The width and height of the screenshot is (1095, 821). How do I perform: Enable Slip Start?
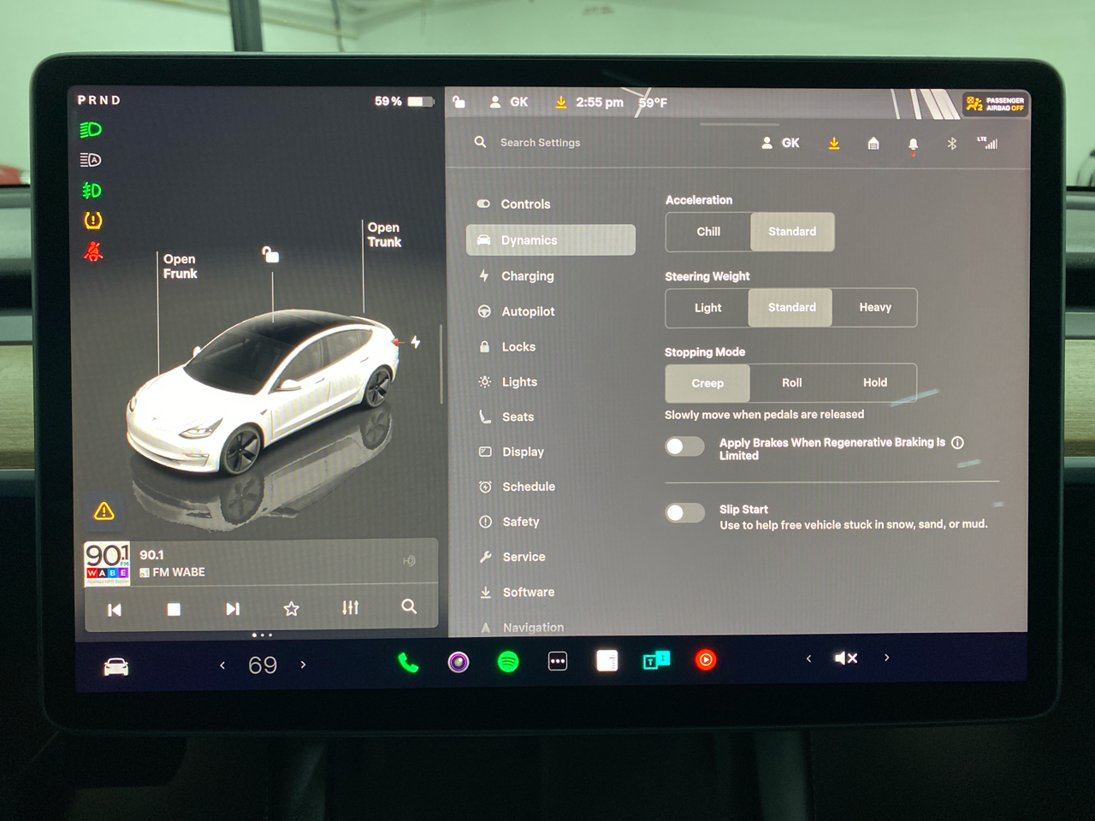[684, 512]
